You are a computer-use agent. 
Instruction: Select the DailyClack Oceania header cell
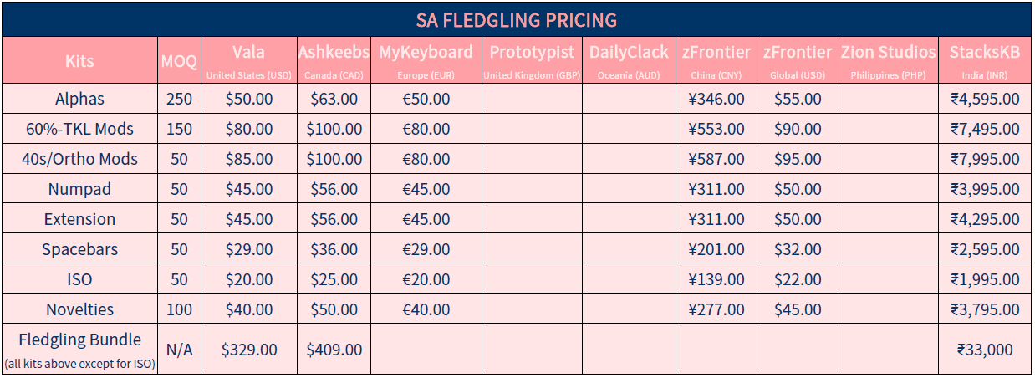(629, 60)
